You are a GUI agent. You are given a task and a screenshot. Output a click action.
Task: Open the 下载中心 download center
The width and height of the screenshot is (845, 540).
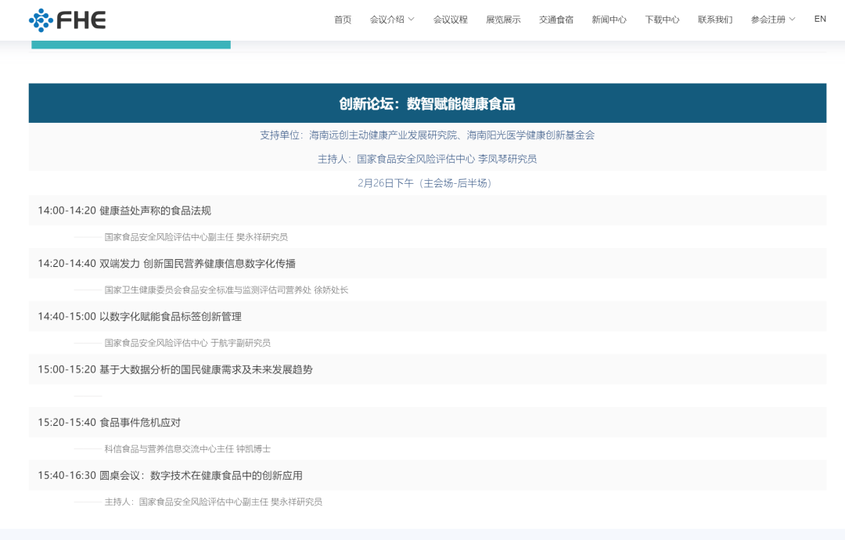click(662, 20)
